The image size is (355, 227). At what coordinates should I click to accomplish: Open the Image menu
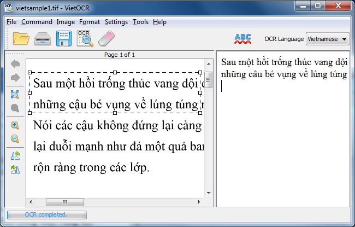pyautogui.click(x=66, y=22)
